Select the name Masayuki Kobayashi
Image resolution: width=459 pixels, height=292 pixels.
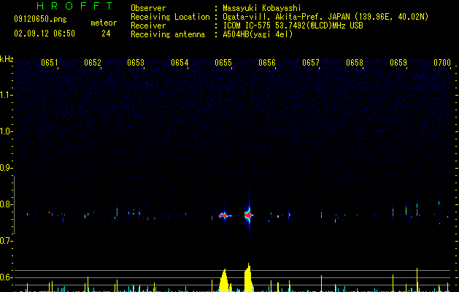coord(262,8)
